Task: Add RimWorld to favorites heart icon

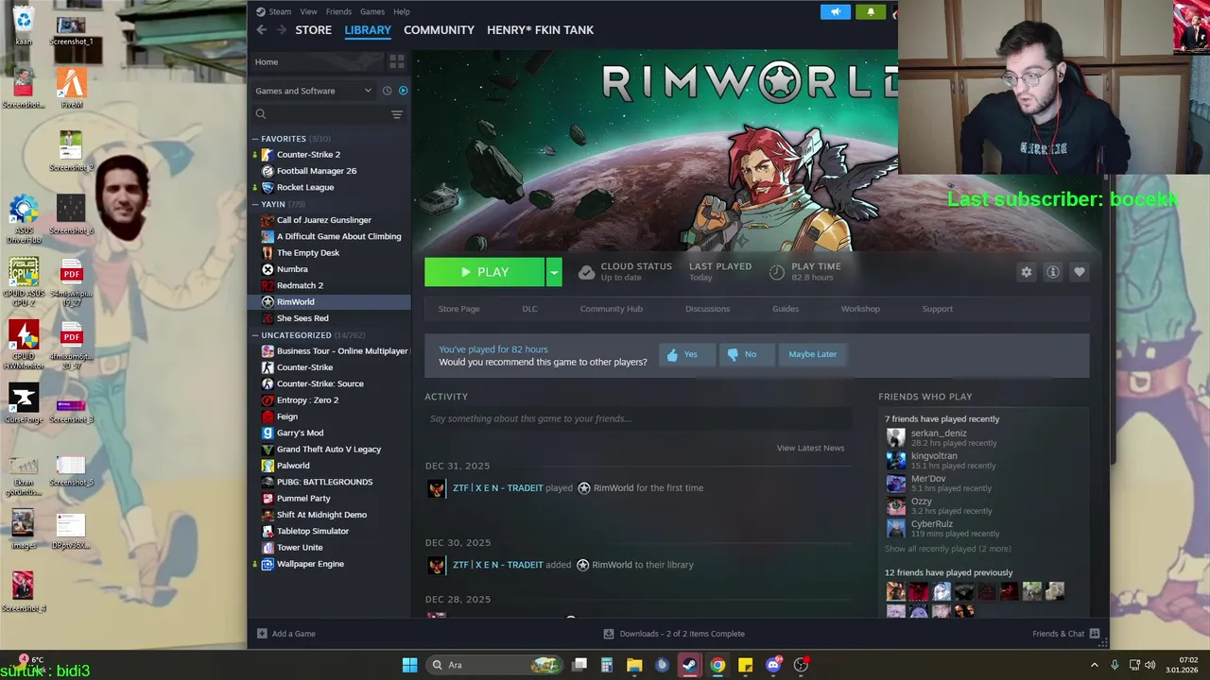Action: pyautogui.click(x=1080, y=272)
